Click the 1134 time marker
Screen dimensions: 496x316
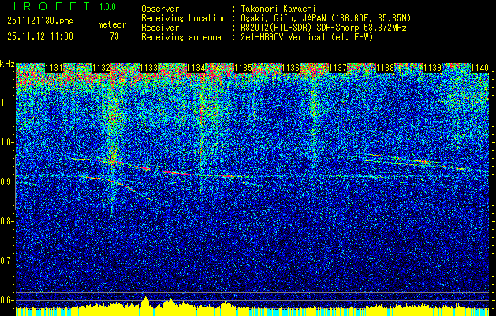(196, 68)
